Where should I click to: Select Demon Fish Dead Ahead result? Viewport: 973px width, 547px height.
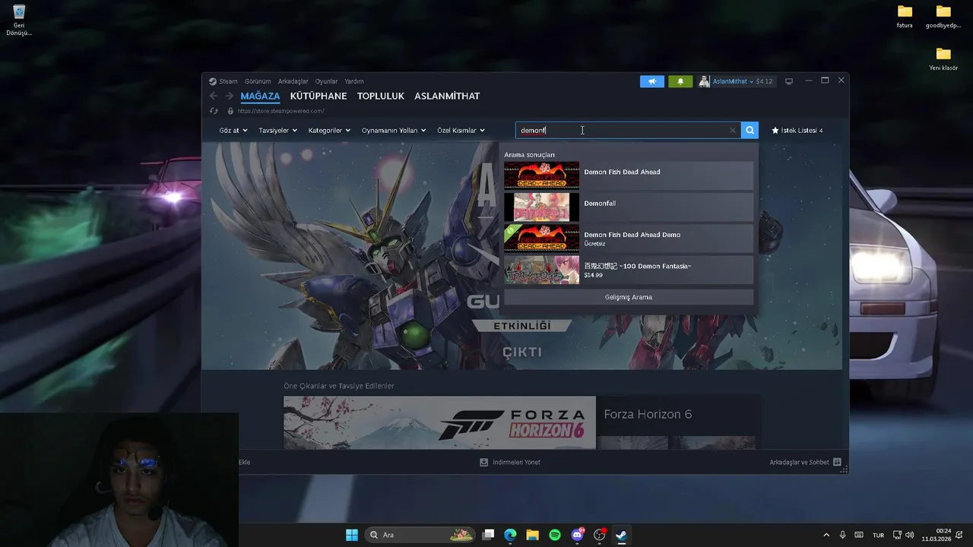click(629, 175)
